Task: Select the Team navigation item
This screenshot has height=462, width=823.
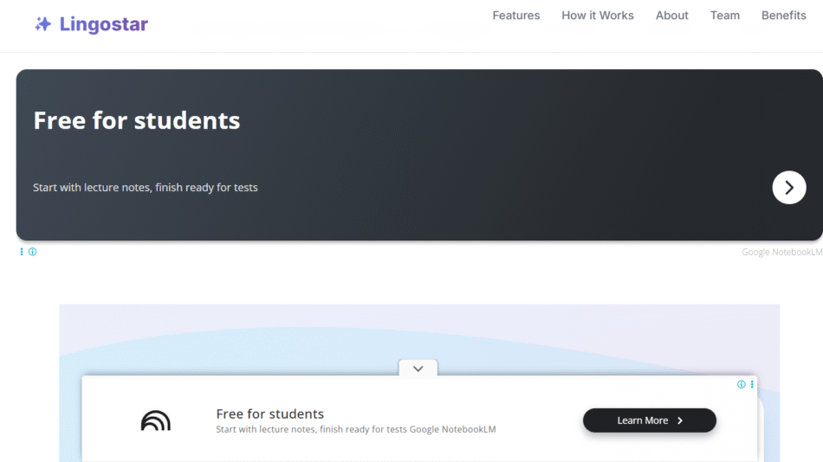Action: coord(724,16)
